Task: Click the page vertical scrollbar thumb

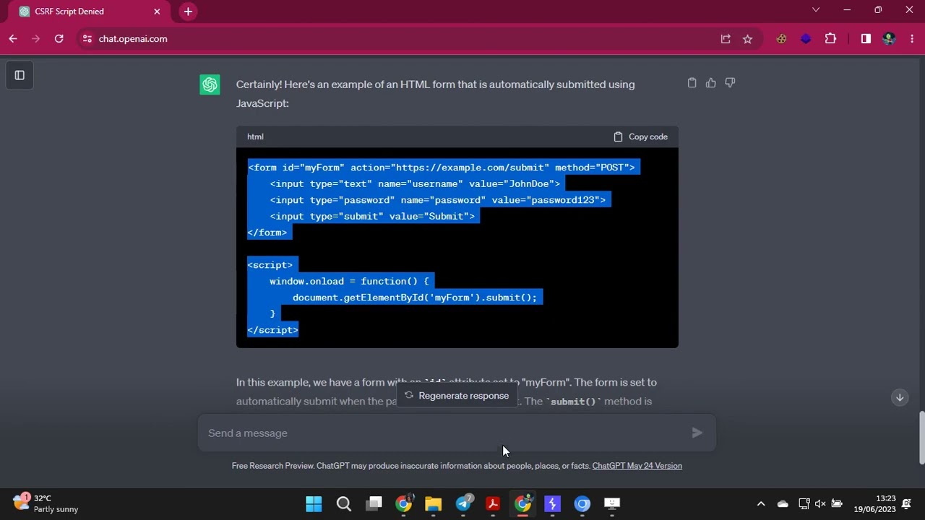Action: click(921, 439)
